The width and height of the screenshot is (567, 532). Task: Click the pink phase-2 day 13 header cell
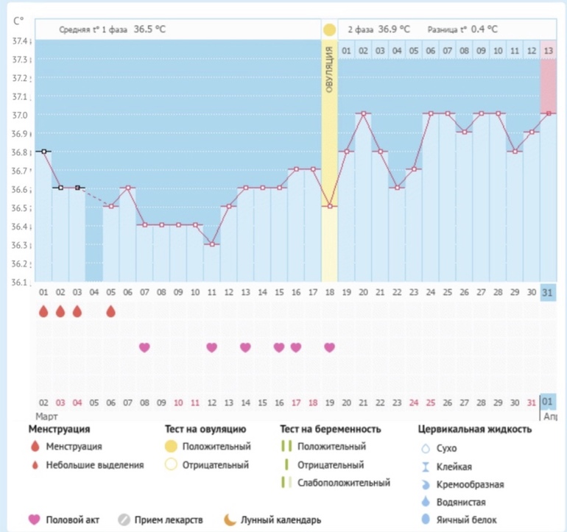click(x=548, y=51)
